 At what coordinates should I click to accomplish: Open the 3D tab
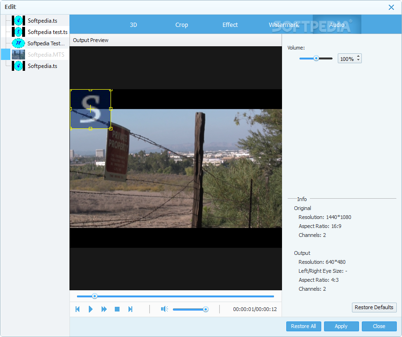click(x=133, y=25)
